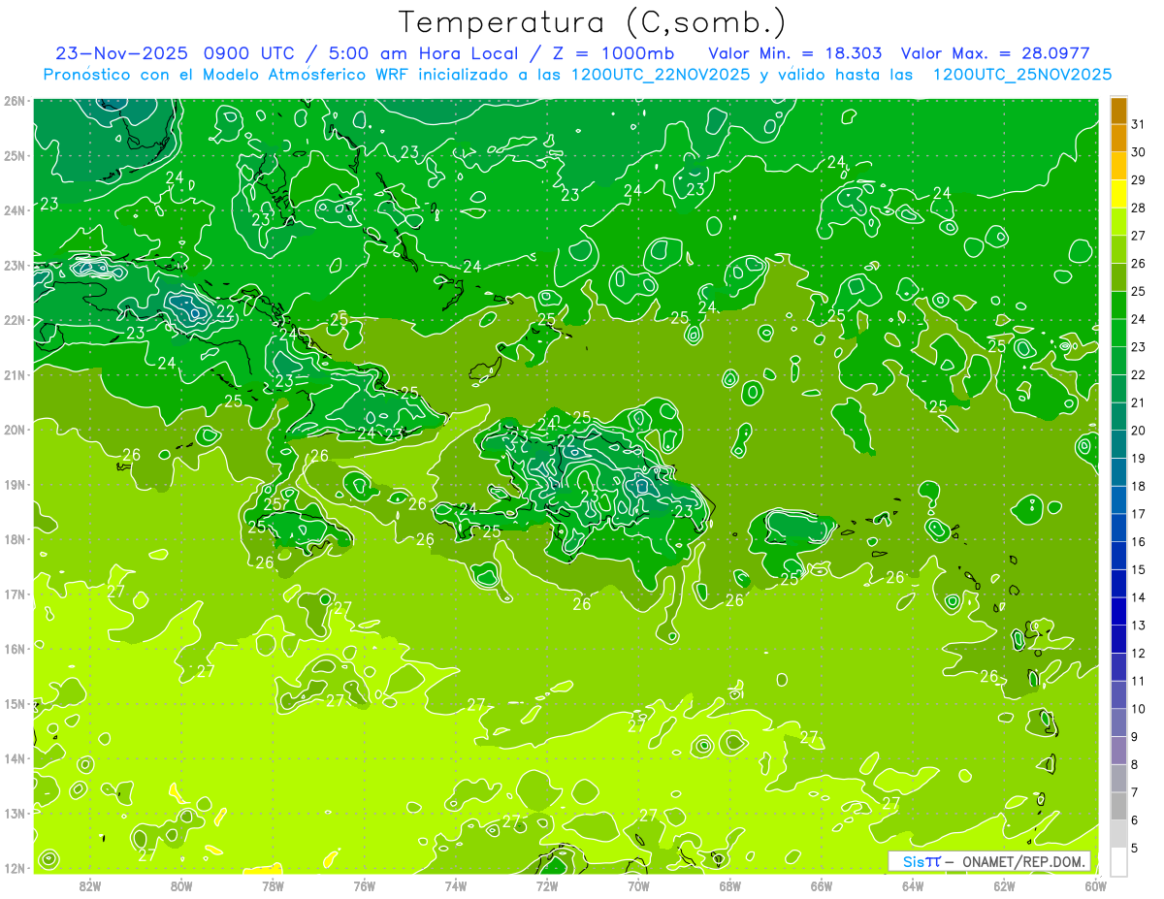Click the longitude axis label 64W
Screen dimensions: 1164x899
pos(913,885)
